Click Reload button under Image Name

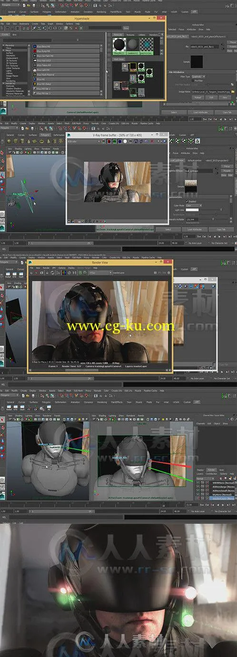[x=198, y=97]
